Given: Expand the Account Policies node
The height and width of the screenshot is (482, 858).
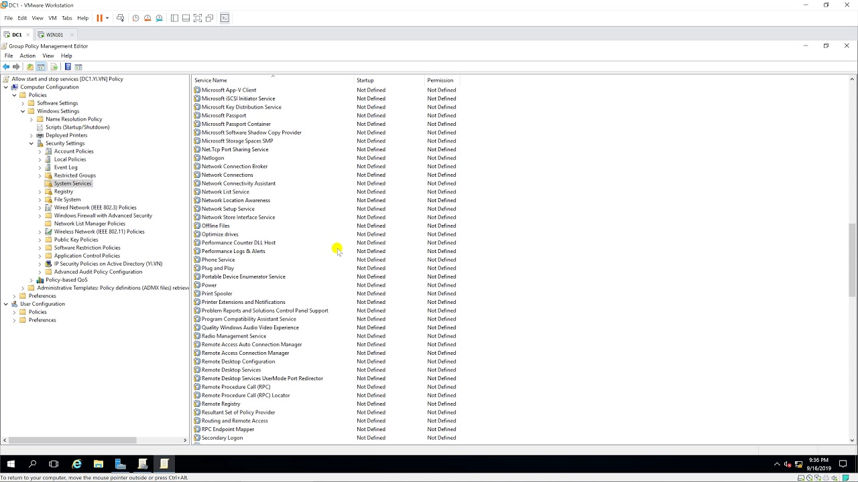Looking at the screenshot, I should pos(40,151).
